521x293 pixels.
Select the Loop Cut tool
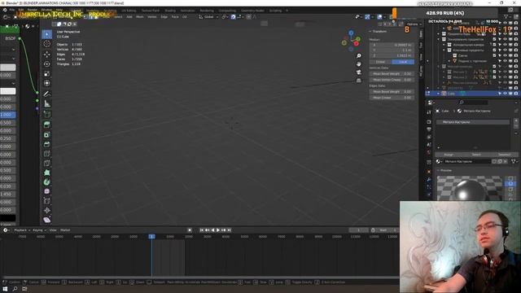(47, 154)
